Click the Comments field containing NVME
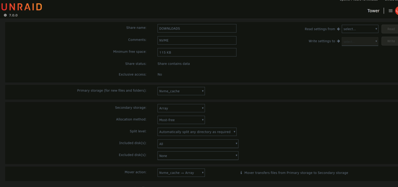The image size is (398, 187). click(x=197, y=40)
